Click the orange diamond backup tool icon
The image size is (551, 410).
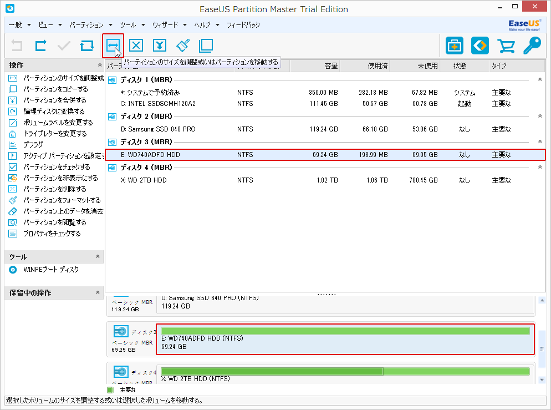click(x=480, y=45)
